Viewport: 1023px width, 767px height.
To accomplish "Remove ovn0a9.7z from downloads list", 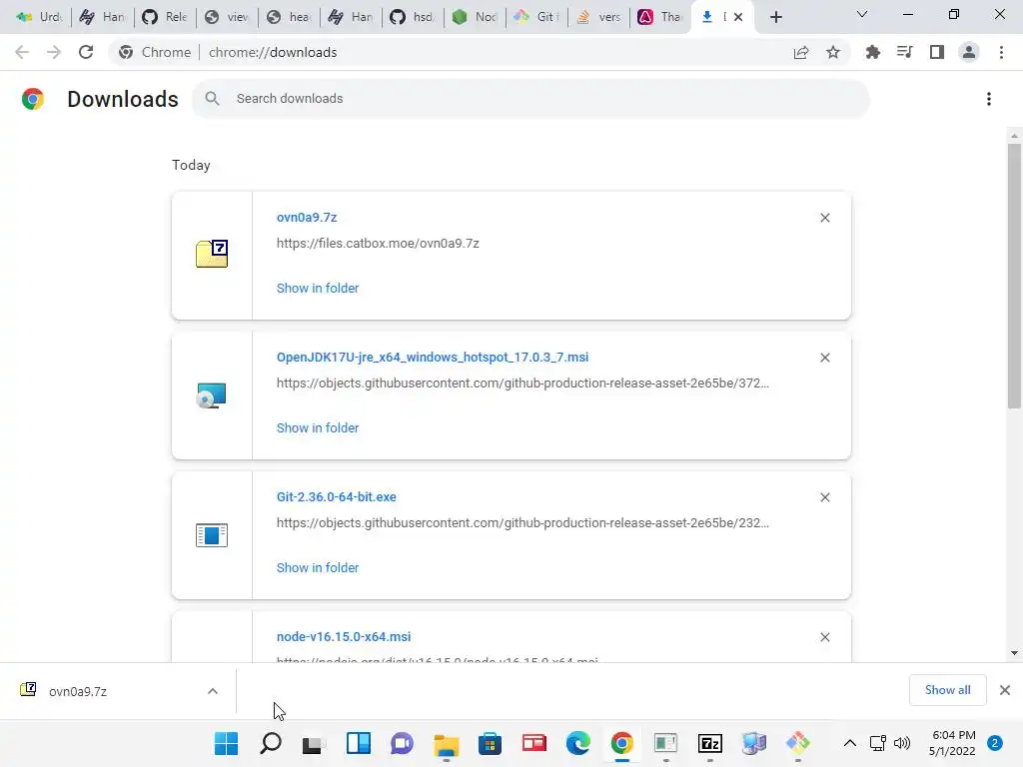I will [x=825, y=218].
